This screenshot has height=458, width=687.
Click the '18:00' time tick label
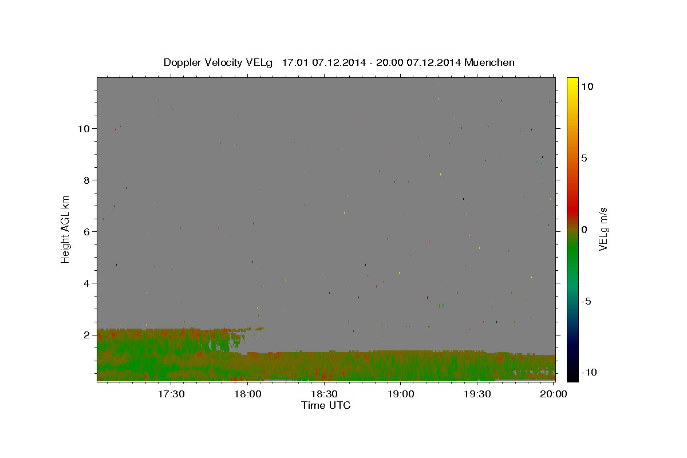tap(248, 394)
